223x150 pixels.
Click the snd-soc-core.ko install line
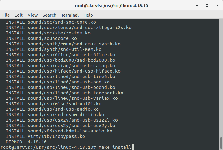point(51,22)
